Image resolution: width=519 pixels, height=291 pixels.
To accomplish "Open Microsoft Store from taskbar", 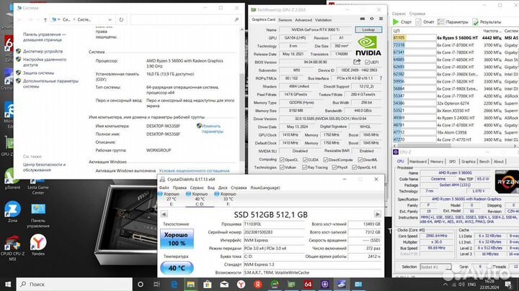I will [x=207, y=284].
